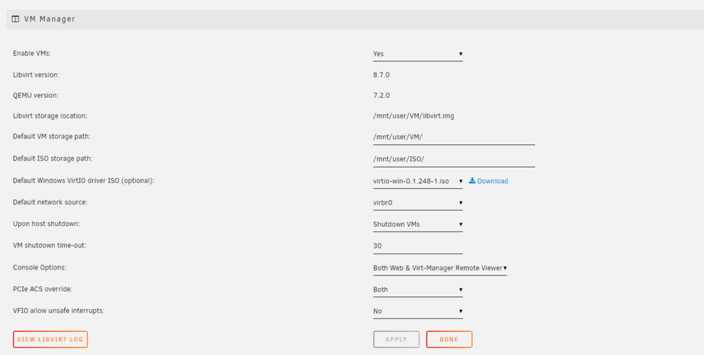Open the Upon host shutdown dropdown

pos(417,224)
